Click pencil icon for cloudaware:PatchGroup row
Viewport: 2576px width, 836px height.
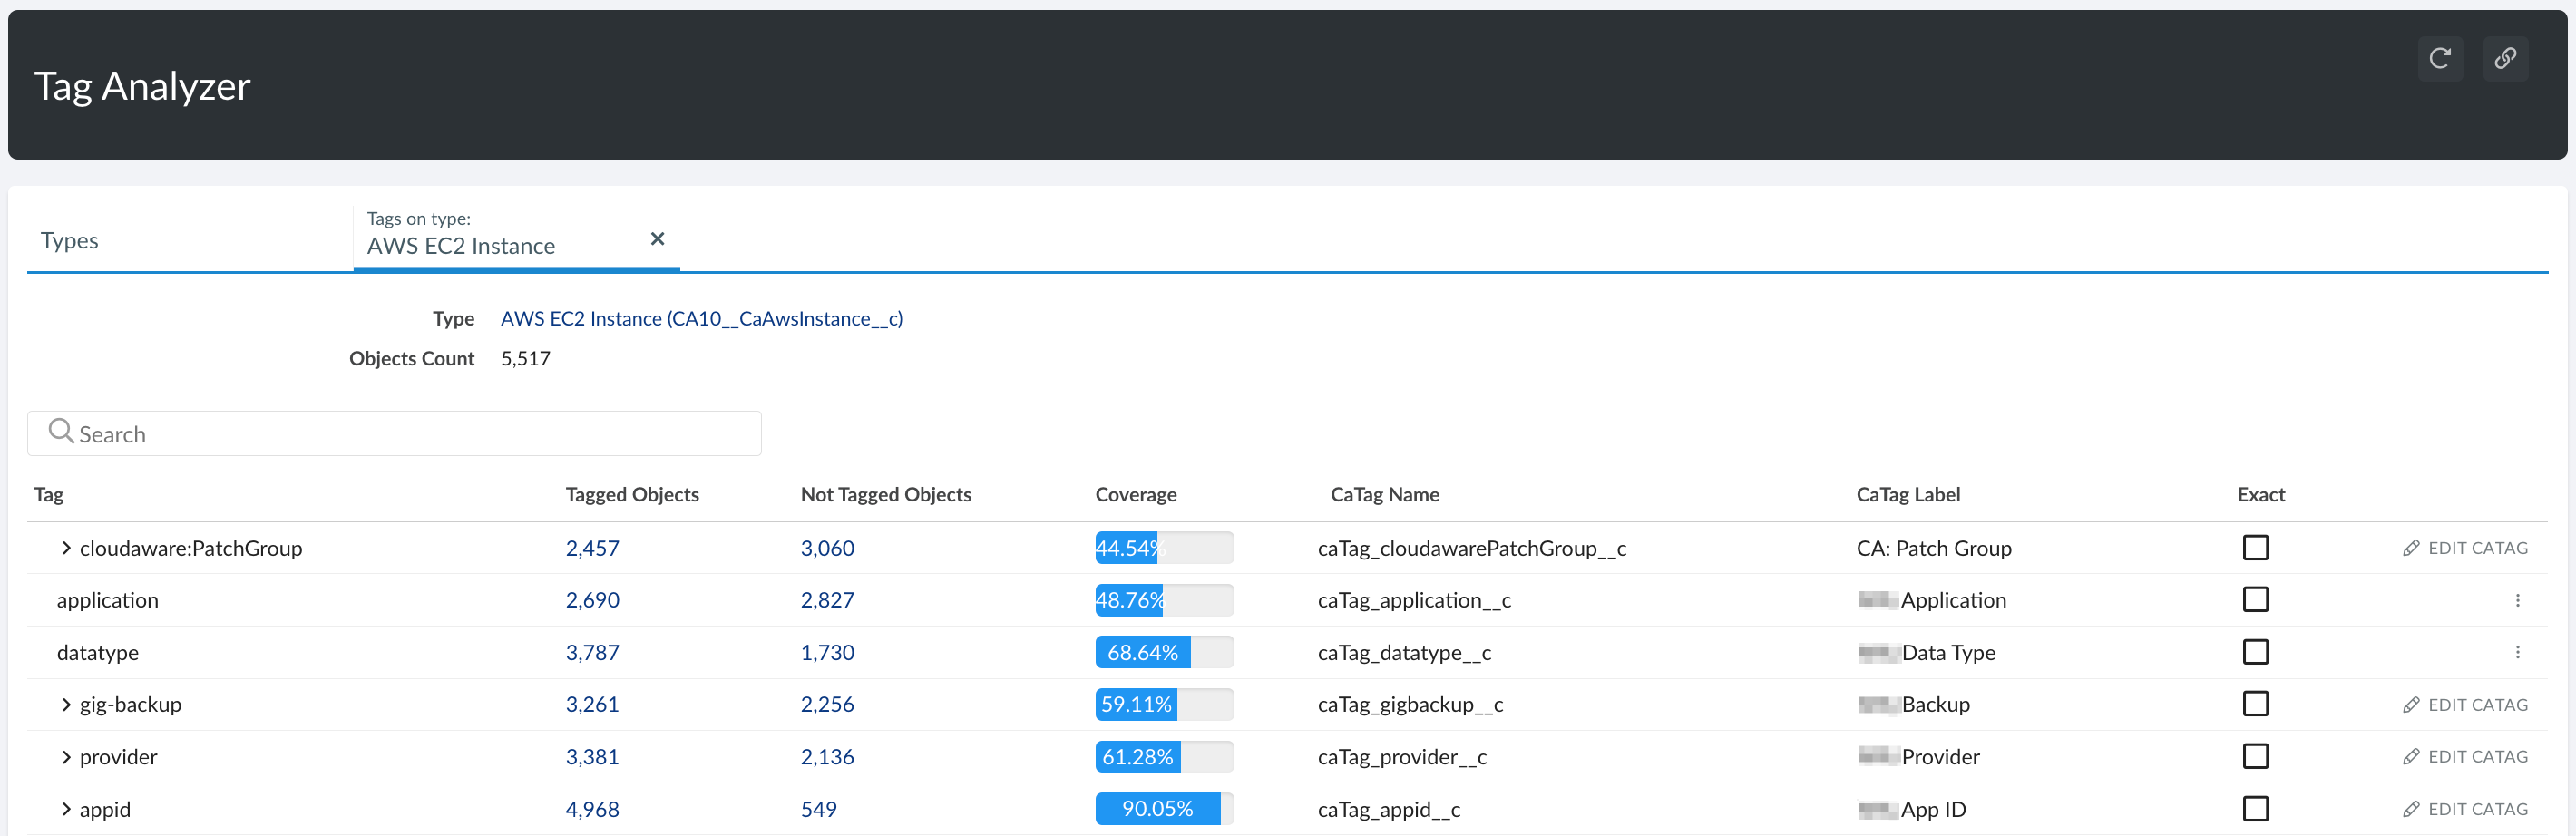pyautogui.click(x=2411, y=548)
